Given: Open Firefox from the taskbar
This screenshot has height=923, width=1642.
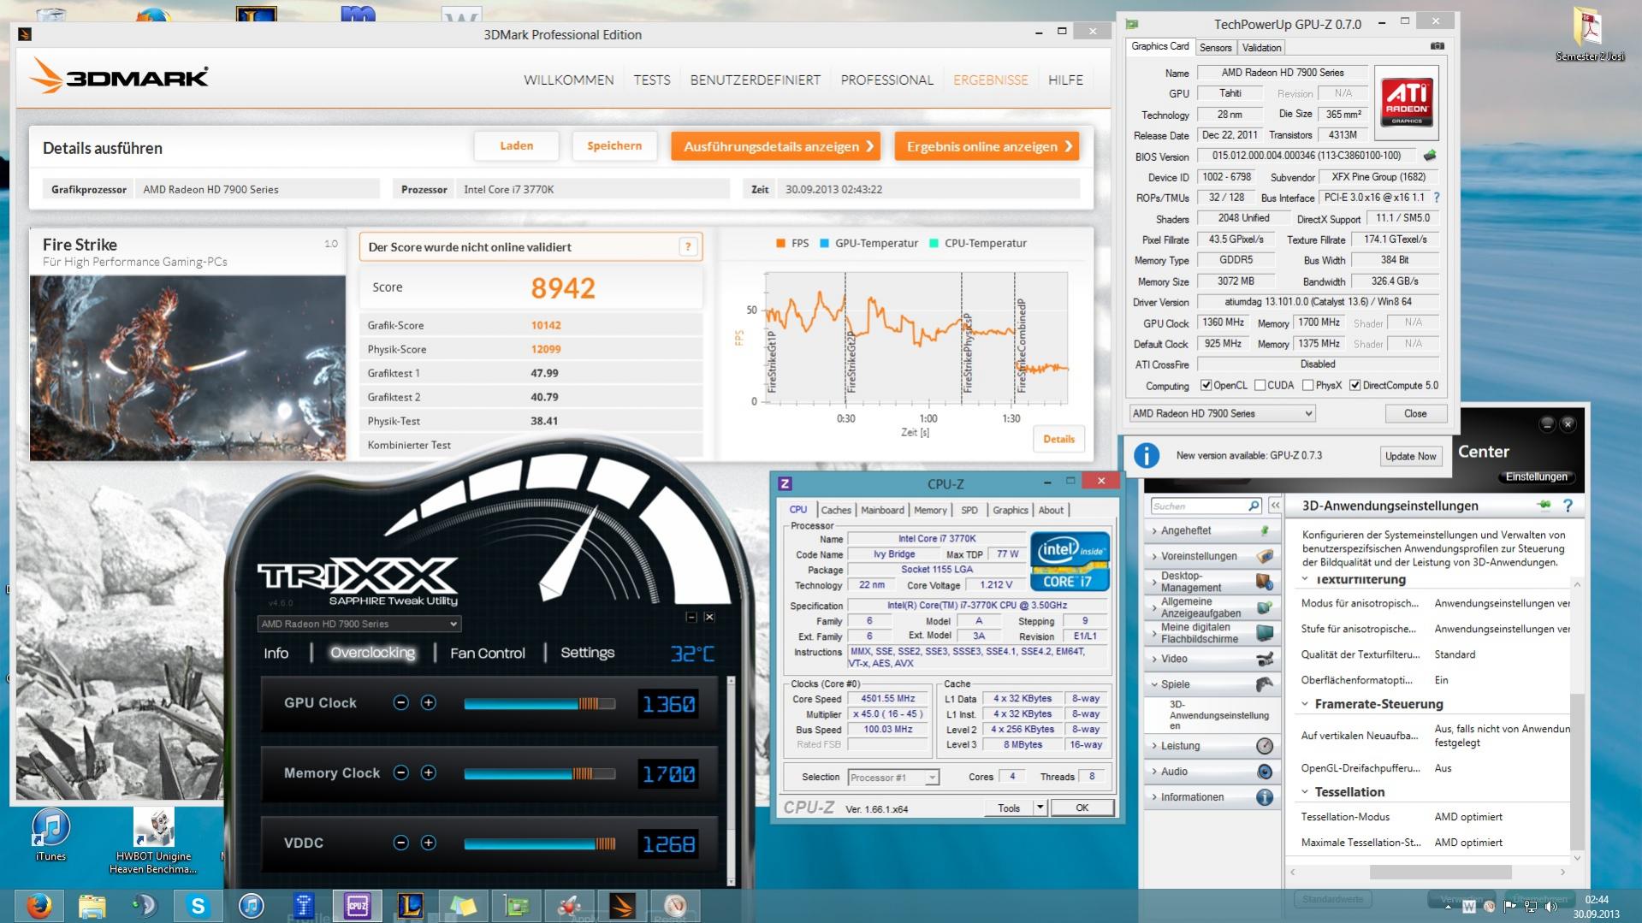Looking at the screenshot, I should click(x=39, y=905).
